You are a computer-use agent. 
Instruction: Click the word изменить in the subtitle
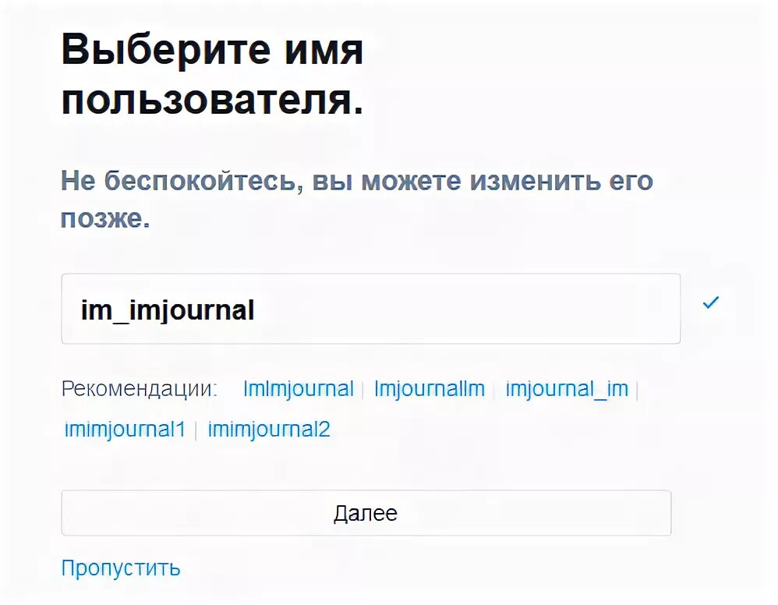pos(536,181)
